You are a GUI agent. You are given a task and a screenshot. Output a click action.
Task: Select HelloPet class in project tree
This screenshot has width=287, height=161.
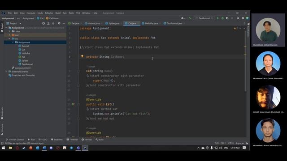pos(26,53)
